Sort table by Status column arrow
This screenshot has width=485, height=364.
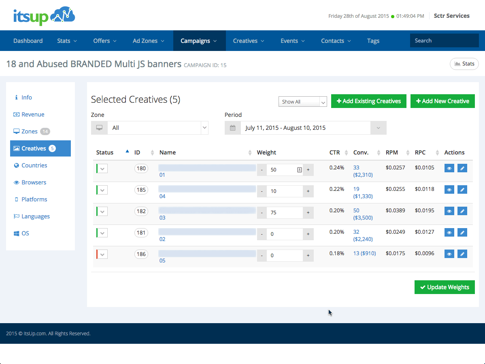pos(127,151)
